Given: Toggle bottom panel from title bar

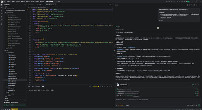Looking at the screenshot, I should [180, 1].
